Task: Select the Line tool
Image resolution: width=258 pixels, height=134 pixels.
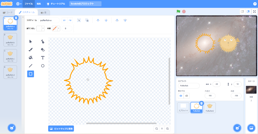Action: point(30,66)
